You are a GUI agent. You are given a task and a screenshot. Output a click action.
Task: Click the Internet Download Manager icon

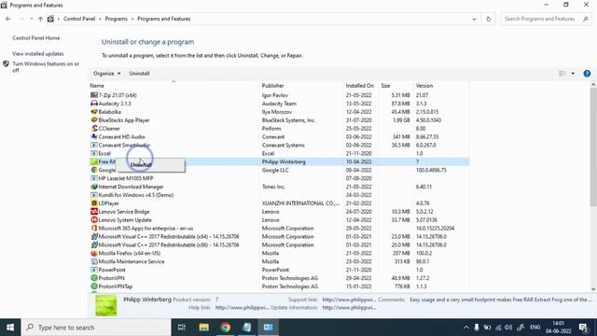click(94, 187)
